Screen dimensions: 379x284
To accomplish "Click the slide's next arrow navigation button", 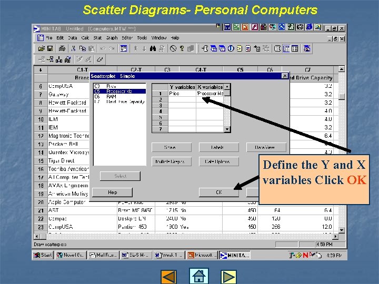I will 228,277.
